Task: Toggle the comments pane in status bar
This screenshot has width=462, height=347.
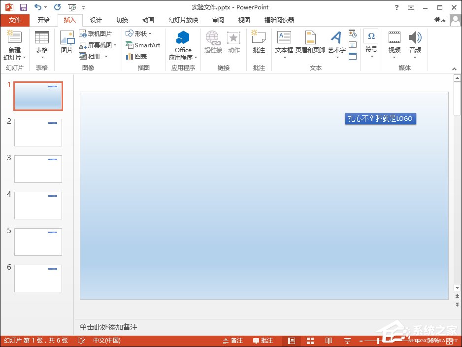Action: (263, 340)
